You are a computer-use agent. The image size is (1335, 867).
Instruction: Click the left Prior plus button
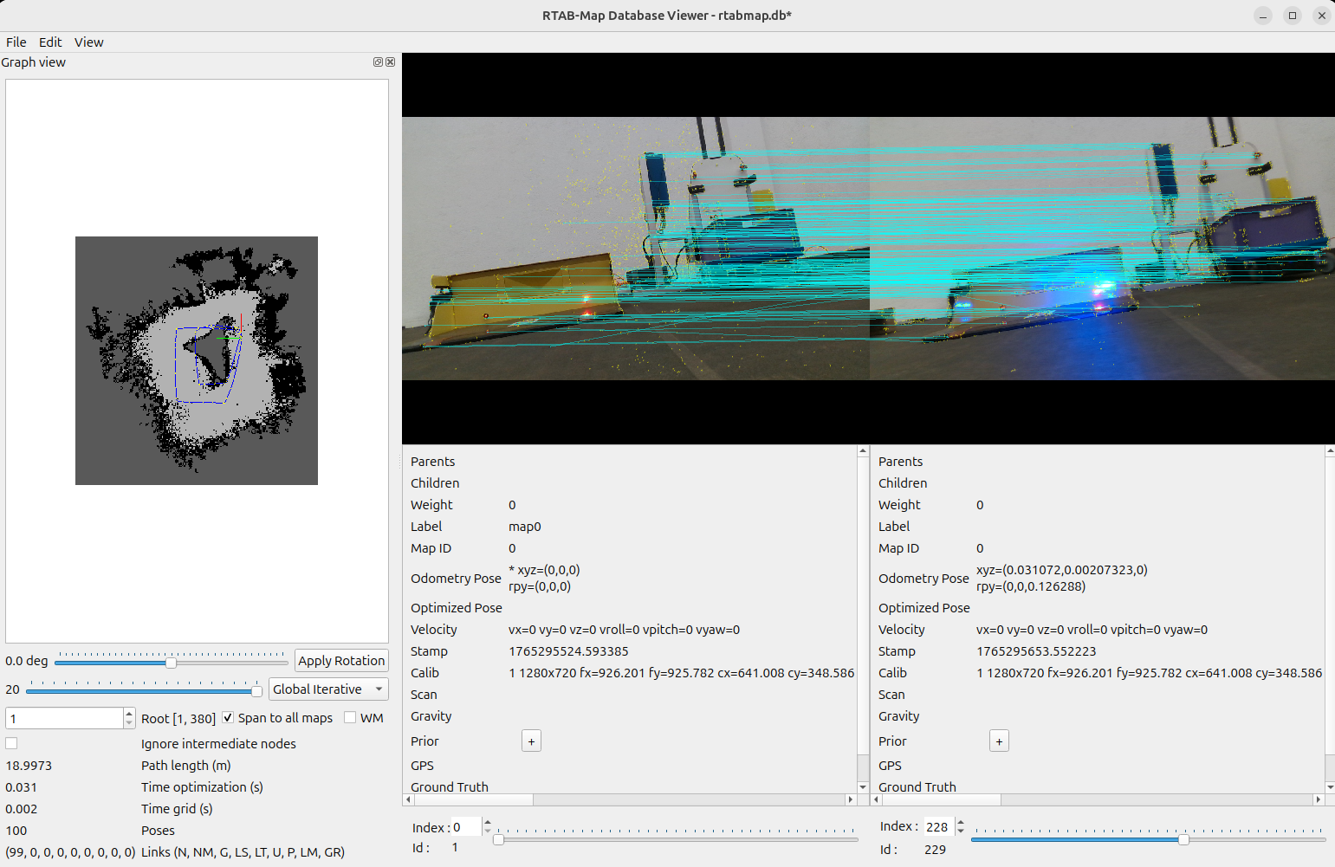(531, 741)
